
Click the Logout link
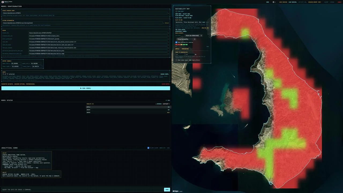[x=340, y=2]
